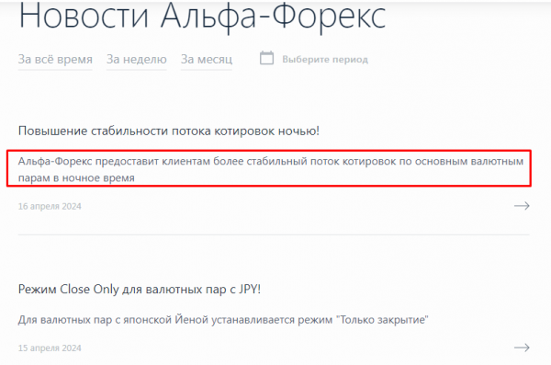Click the summary 'Альфа-Форекс предоставит клиентам более стабильный...'

[x=271, y=169]
